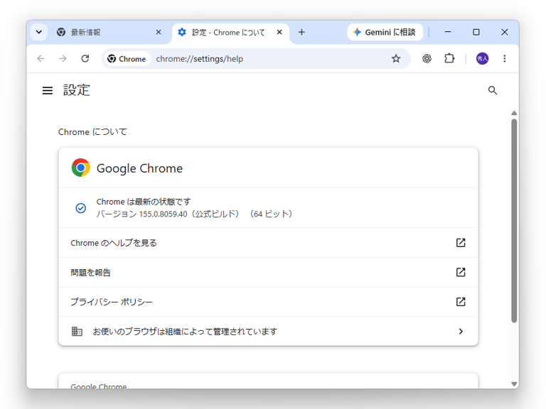Go back with the back arrow
The width and height of the screenshot is (546, 409).
41,58
